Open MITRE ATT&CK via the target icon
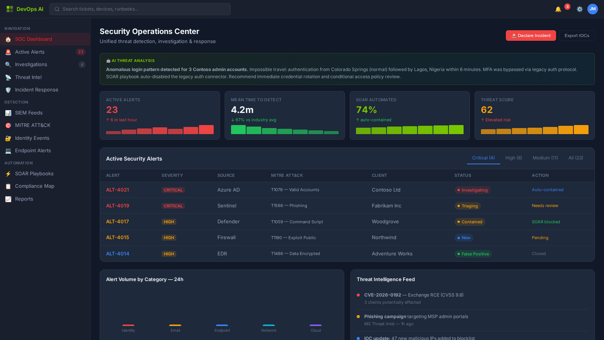 coord(8,125)
